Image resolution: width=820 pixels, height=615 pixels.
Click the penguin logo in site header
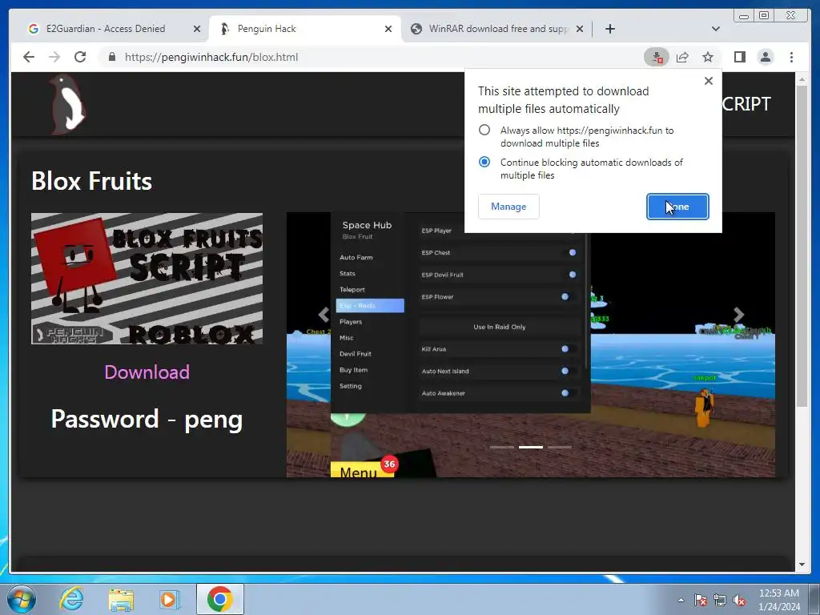67,103
